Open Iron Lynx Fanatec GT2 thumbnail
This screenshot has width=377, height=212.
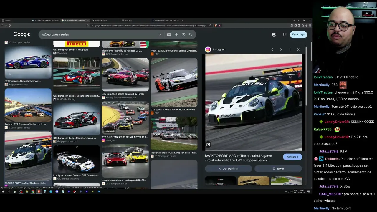pyautogui.click(x=77, y=159)
